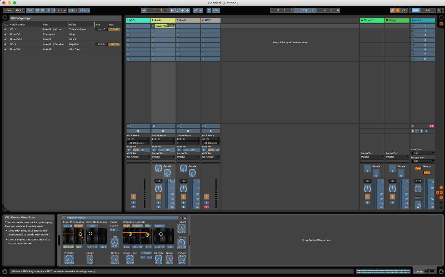
Task: Click the TAP tempo button
Action: click(x=30, y=10)
